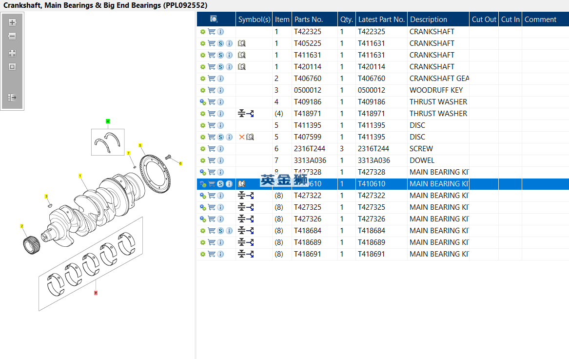Click the alternative symbol for T427322 kit

[246, 196]
